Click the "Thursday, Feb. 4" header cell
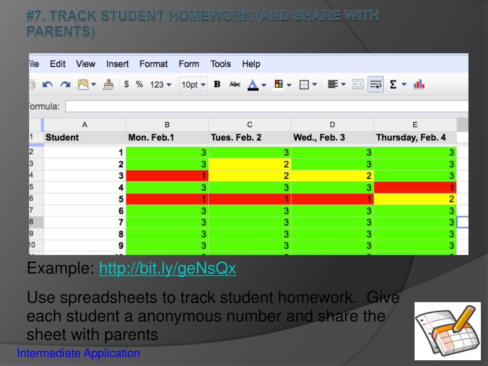 [415, 137]
